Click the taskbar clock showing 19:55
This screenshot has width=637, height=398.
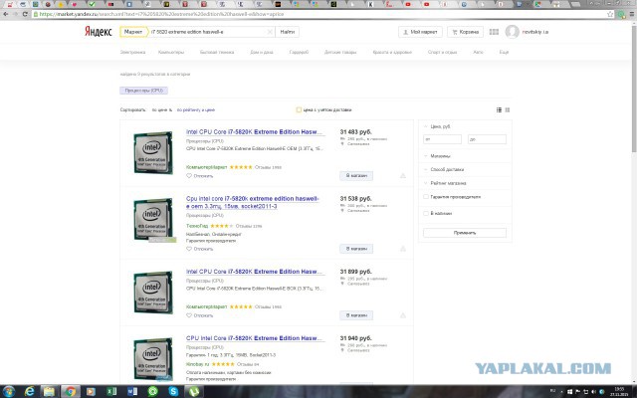pos(619,391)
